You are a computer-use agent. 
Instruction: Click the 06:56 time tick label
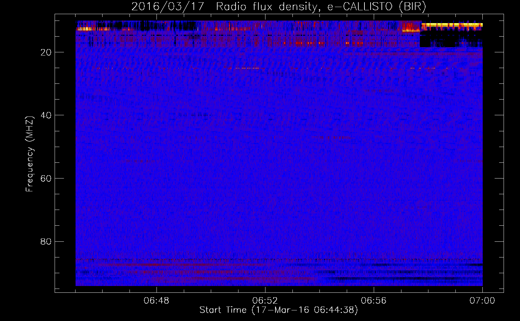[x=374, y=301]
